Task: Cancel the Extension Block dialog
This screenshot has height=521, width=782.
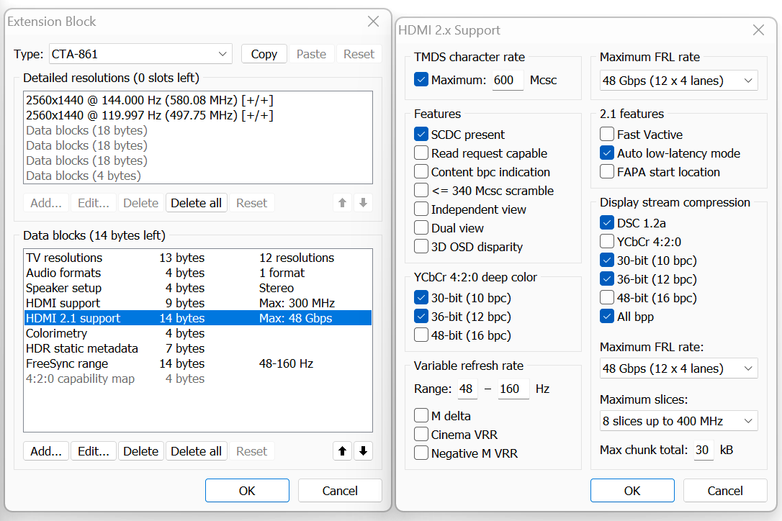Action: [x=340, y=491]
